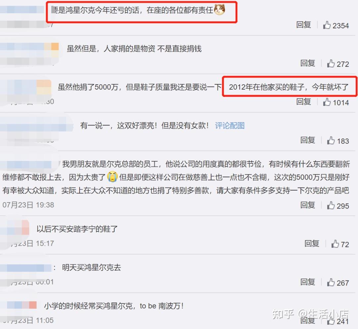Reply to the comment with 2354 likes
Image resolution: width=358 pixels, height=329 pixels.
pyautogui.click(x=304, y=25)
